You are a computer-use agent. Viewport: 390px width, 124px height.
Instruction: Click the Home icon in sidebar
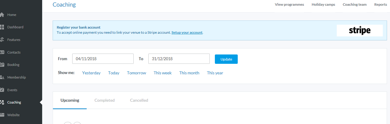pyautogui.click(x=2, y=15)
